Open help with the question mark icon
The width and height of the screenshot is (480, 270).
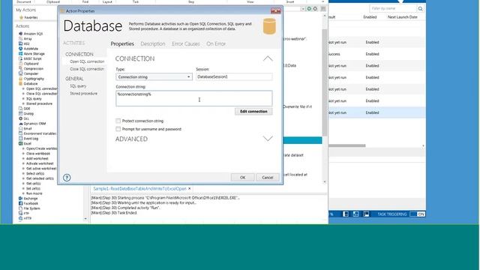click(x=67, y=178)
